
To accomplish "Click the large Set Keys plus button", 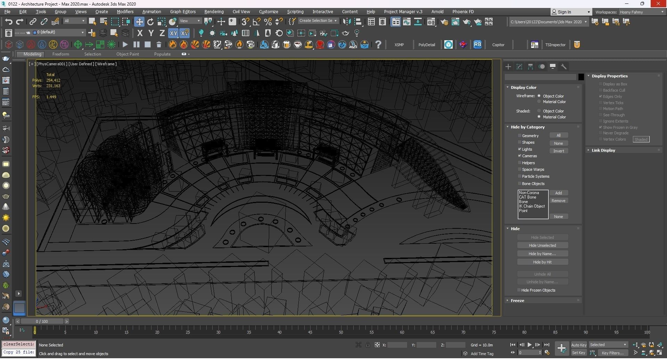I will [x=561, y=348].
